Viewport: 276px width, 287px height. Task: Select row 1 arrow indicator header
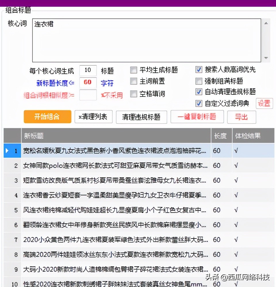[x=12, y=151]
